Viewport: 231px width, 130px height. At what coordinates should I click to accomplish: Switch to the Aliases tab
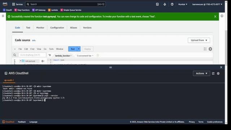pyautogui.click(x=74, y=27)
